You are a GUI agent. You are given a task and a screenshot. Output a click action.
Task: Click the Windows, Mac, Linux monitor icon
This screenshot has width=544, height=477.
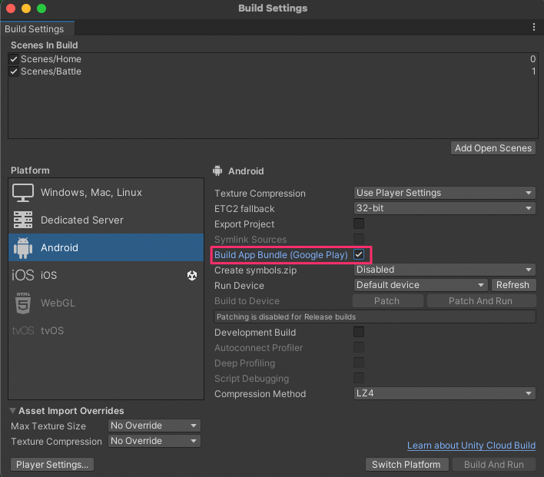(23, 193)
